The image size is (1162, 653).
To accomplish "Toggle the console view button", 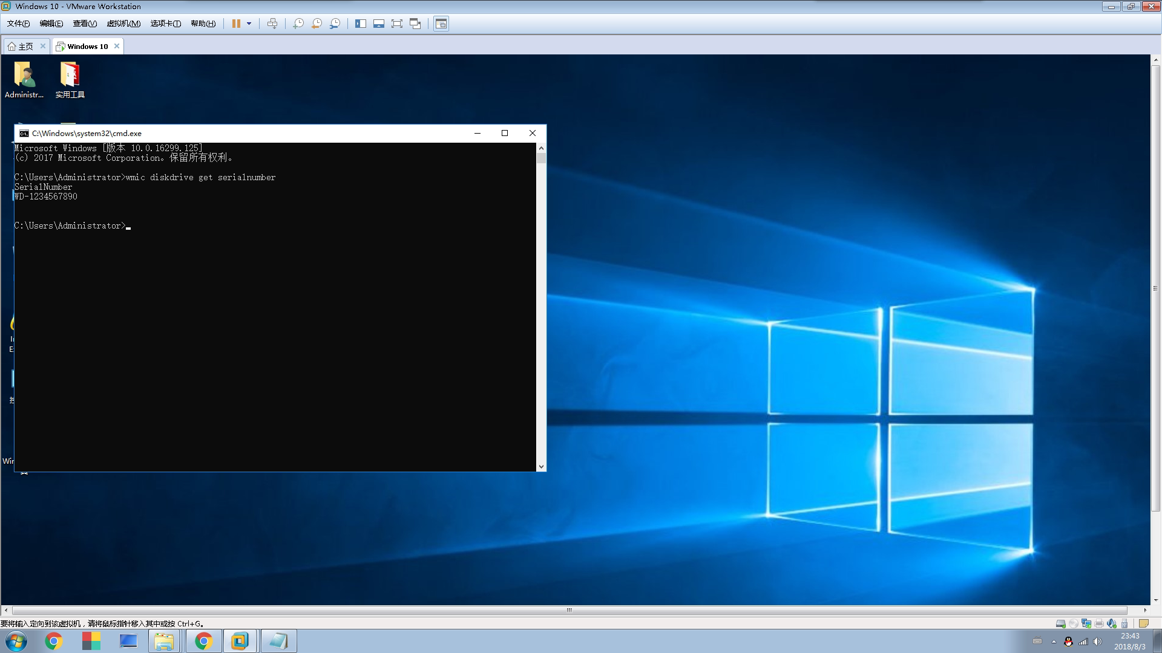I will 441,24.
